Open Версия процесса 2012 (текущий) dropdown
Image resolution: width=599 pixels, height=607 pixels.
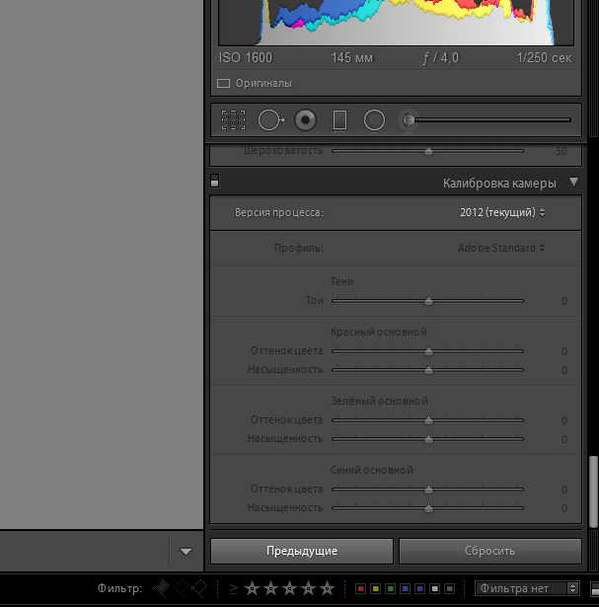[502, 212]
